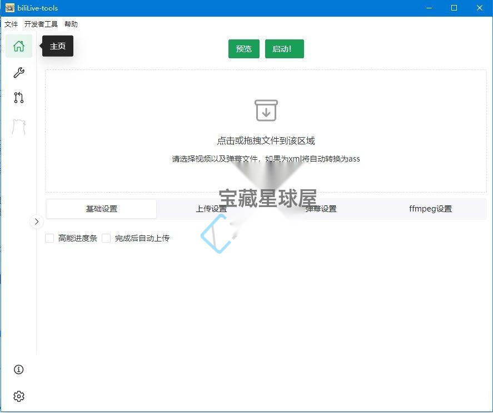This screenshot has width=493, height=413.
Task: Switch to the 上传设置 tab
Action: (211, 209)
